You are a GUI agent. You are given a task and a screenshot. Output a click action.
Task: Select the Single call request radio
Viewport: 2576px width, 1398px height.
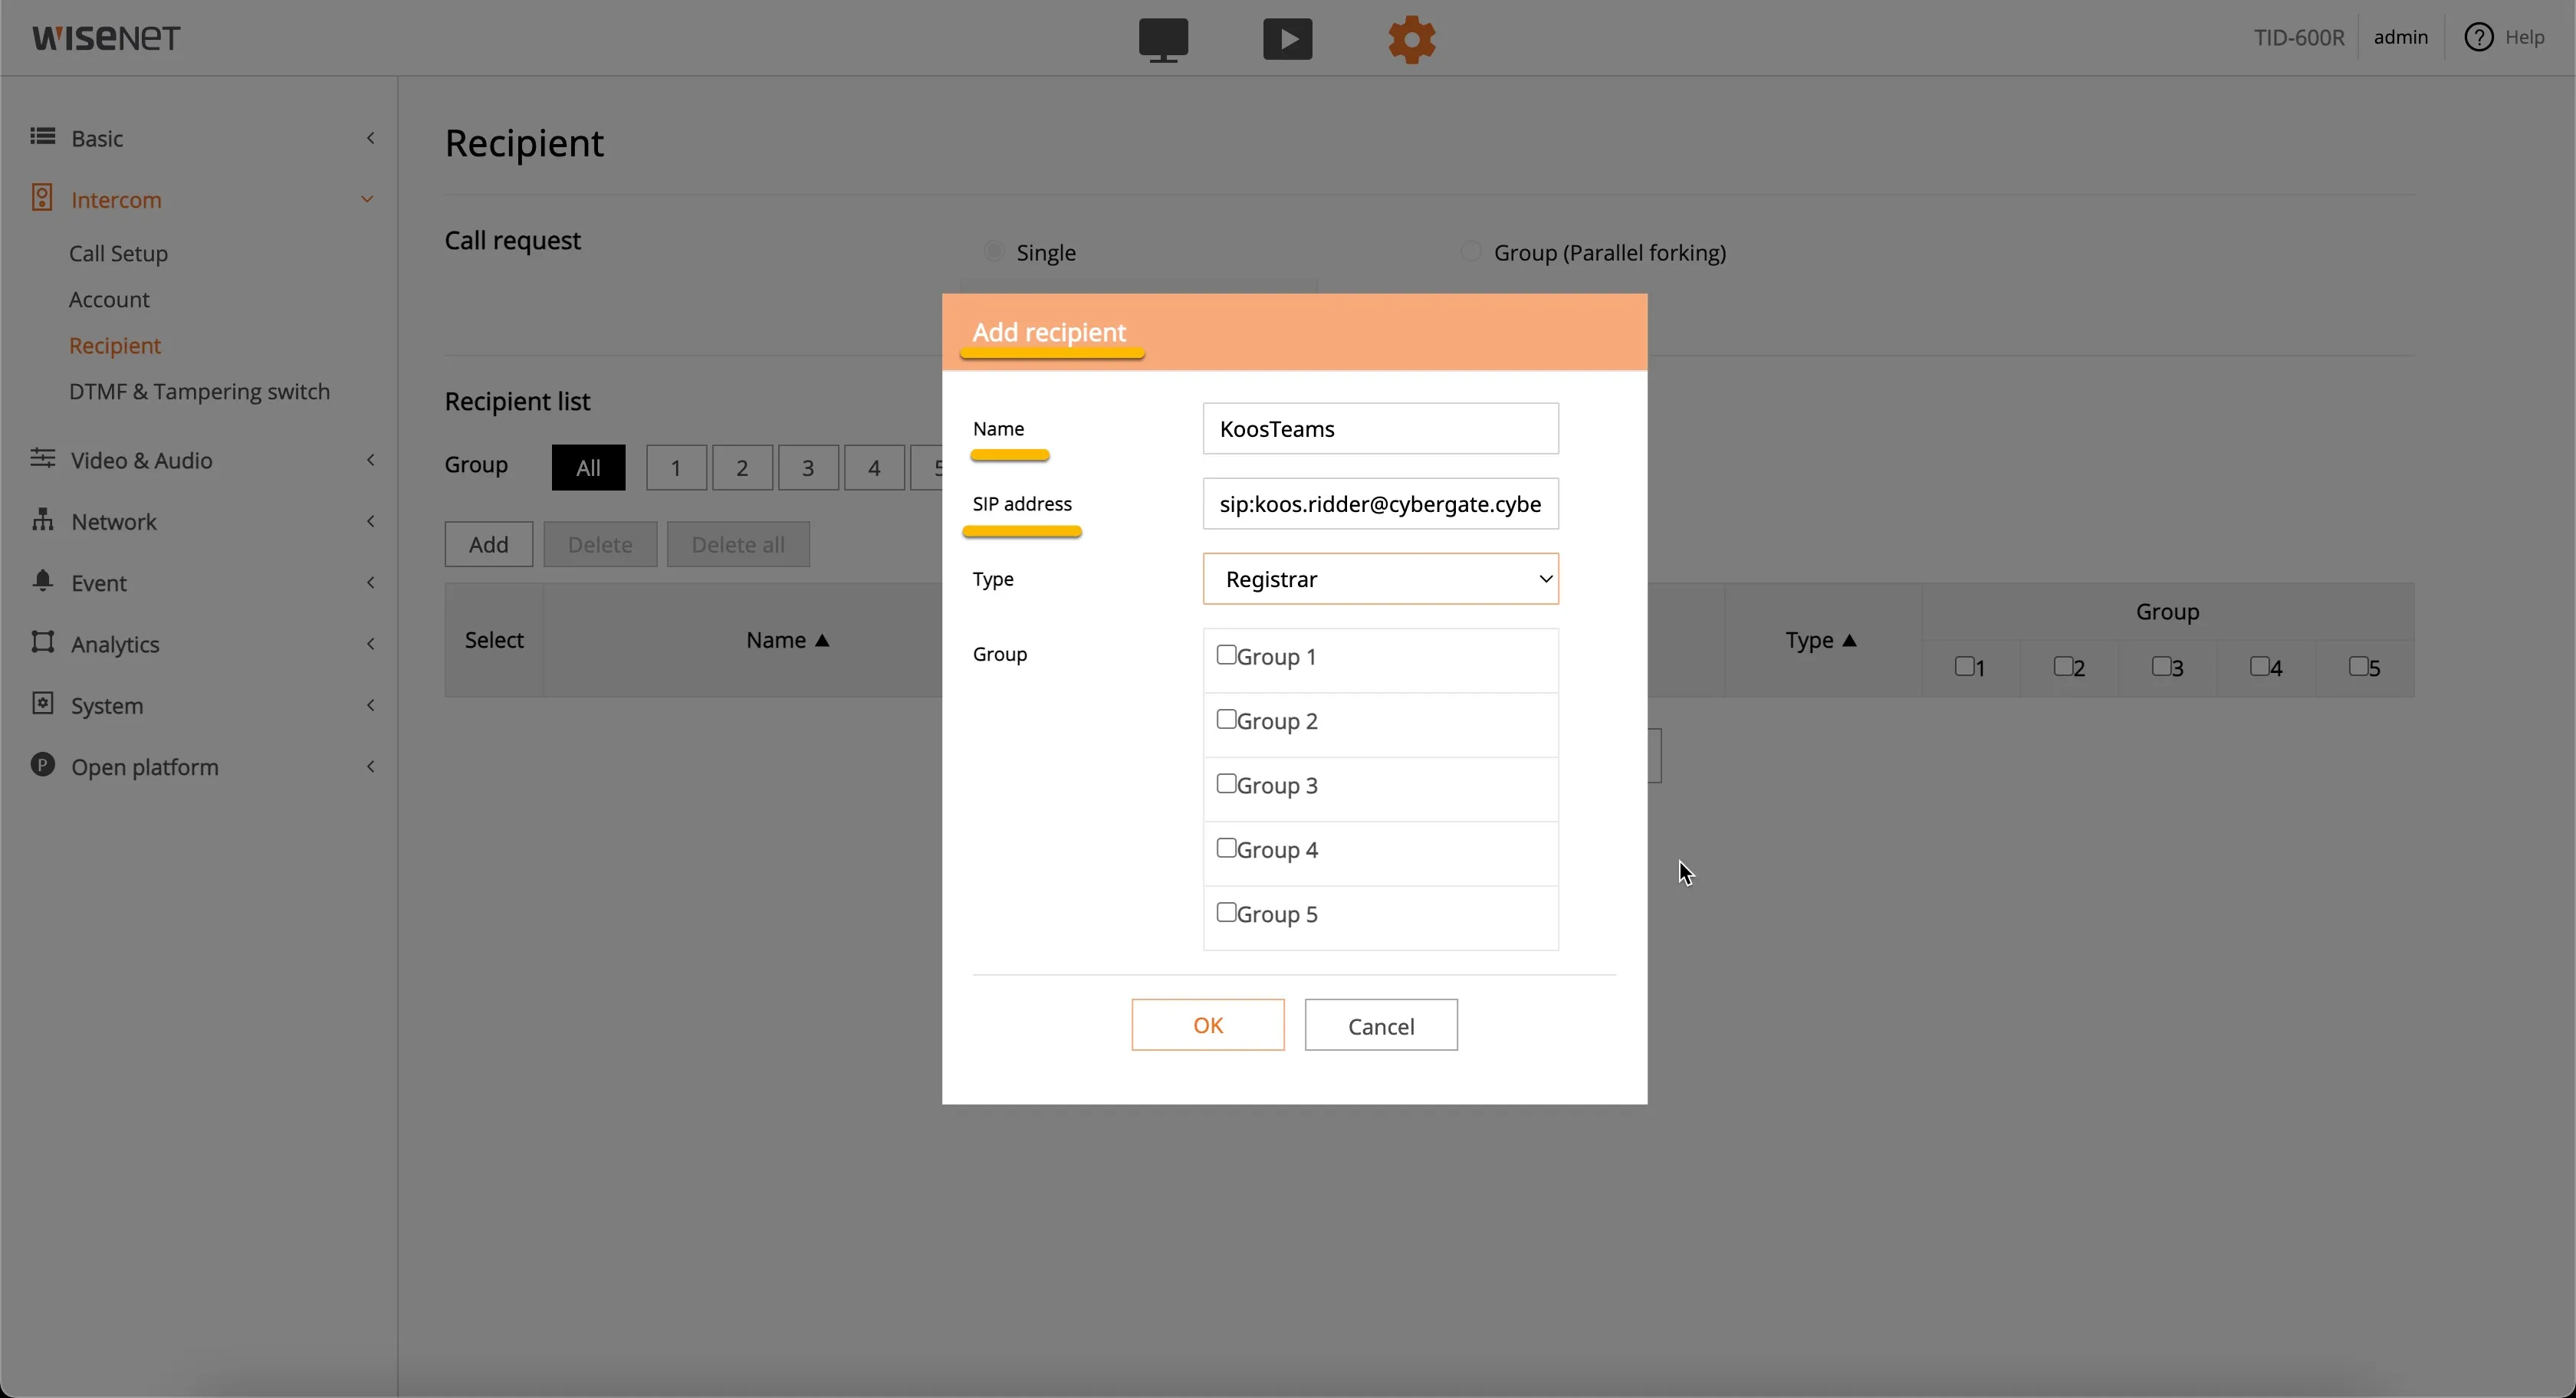click(x=993, y=252)
